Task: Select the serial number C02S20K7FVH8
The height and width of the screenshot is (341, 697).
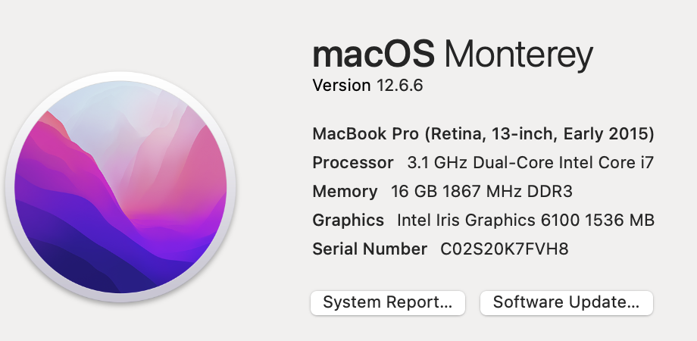Action: pos(504,249)
